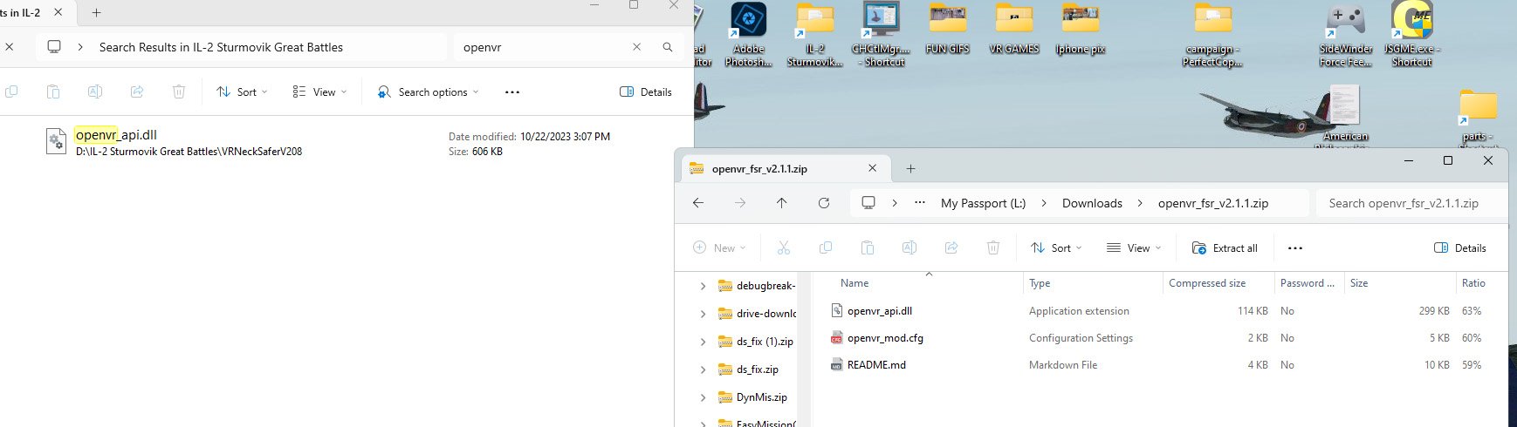Click Delete in the search results toolbar
The image size is (1517, 427).
pos(179,91)
